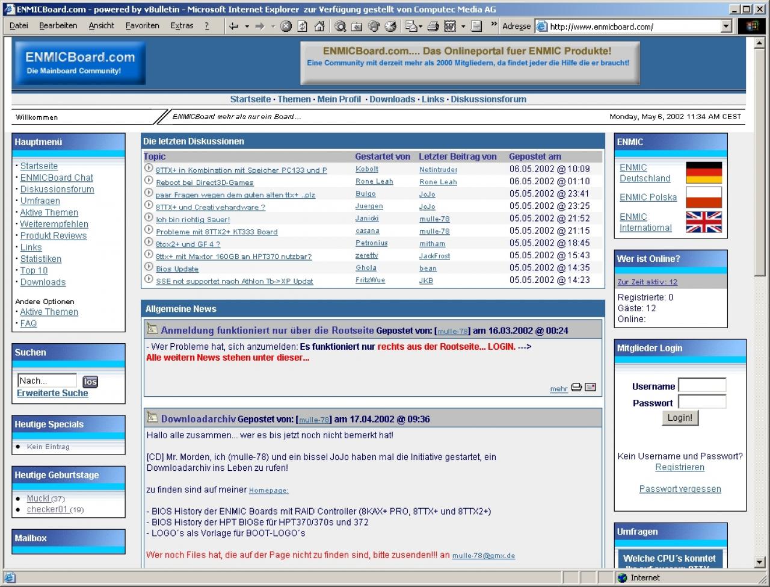Click the Login! button
Viewport: 770px width, 587px height.
click(680, 418)
